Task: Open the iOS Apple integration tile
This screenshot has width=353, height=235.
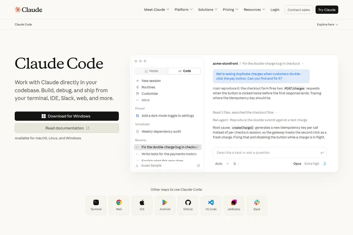Action: click(142, 205)
